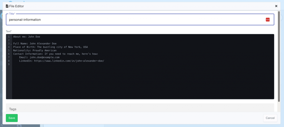Click the Tags section header
284x127 pixels.
pos(13,109)
